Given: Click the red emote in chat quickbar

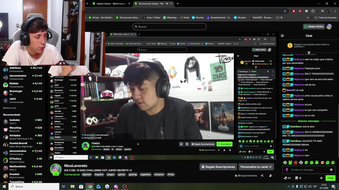Looking at the screenshot, I should [296, 163].
